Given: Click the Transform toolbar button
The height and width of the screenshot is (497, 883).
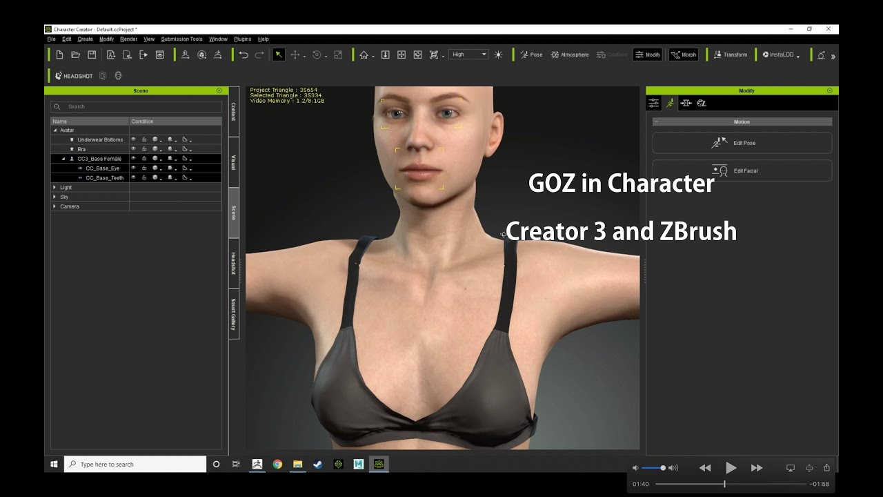Looking at the screenshot, I should pos(731,55).
